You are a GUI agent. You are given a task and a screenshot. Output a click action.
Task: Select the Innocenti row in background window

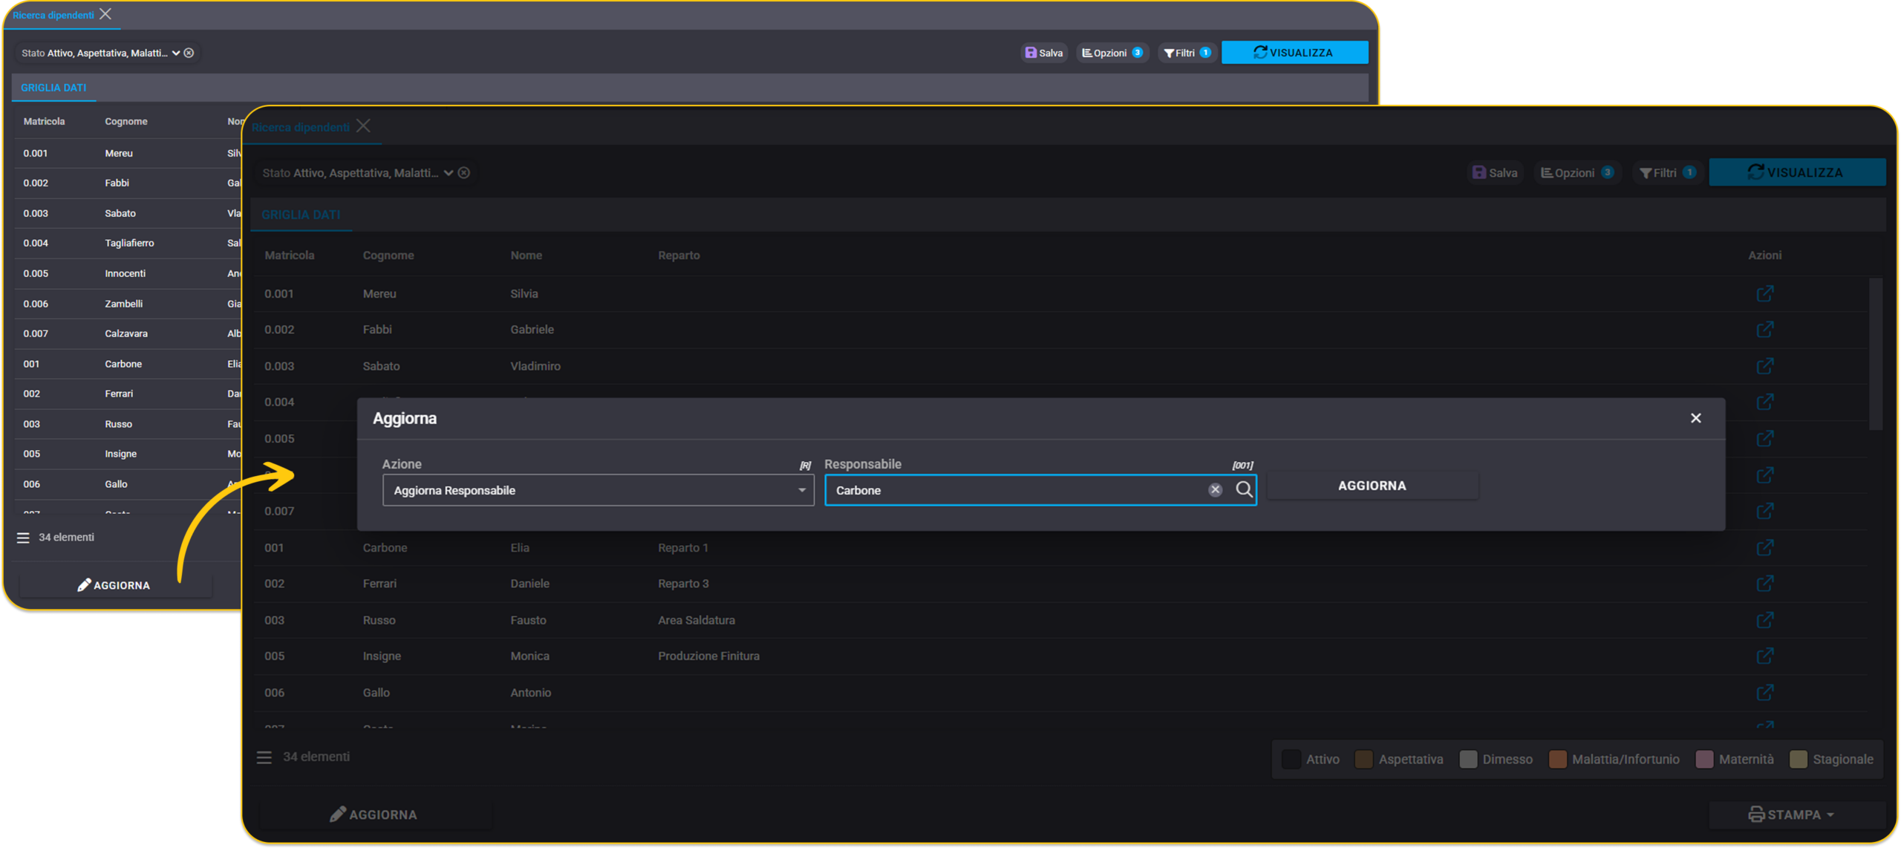tap(128, 273)
